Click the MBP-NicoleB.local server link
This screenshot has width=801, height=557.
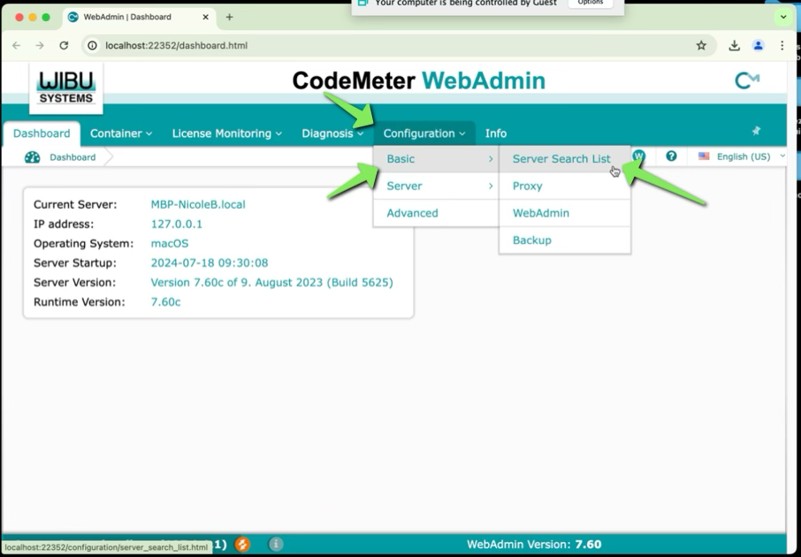tap(198, 204)
